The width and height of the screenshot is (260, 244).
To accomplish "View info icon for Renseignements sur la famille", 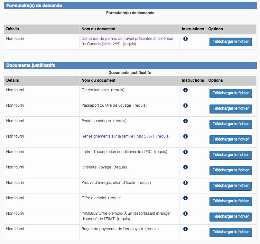I will click(x=185, y=136).
